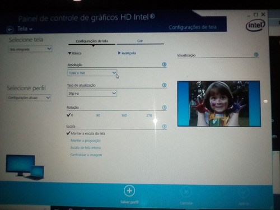The width and height of the screenshot is (280, 210).
Task: Click the preview image of the child
Action: [x=219, y=104]
